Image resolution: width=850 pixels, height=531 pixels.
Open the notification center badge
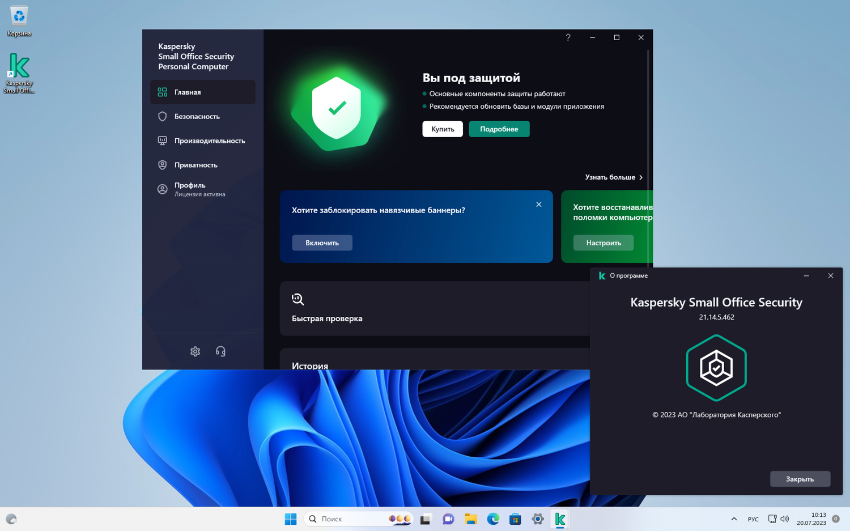(x=836, y=519)
